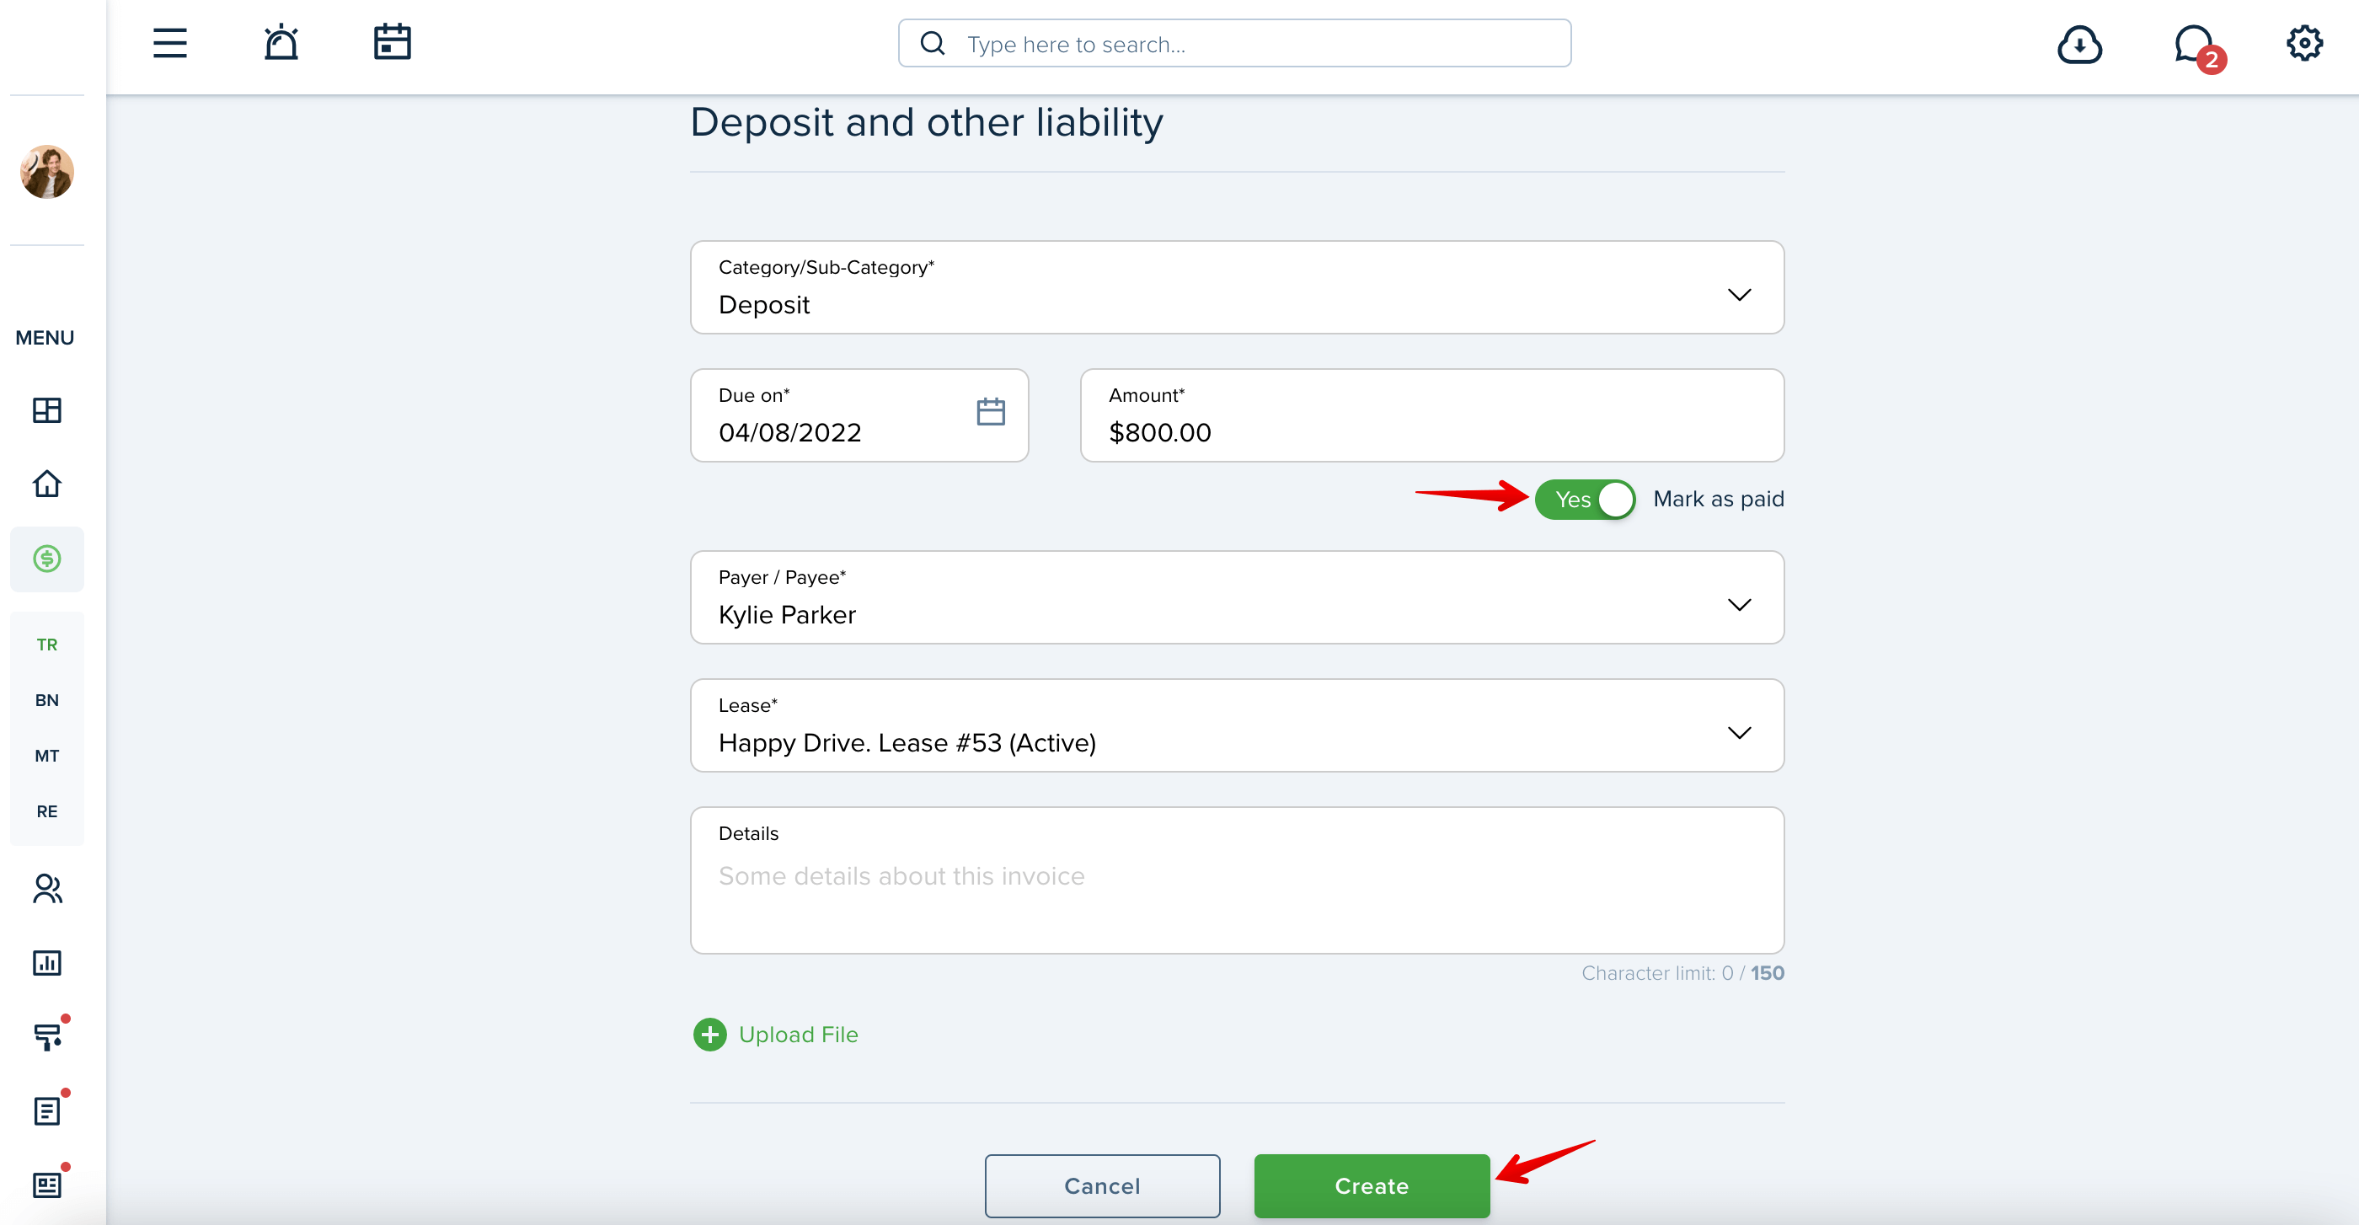Open the dashboard grid icon in sidebar
Image resolution: width=2359 pixels, height=1225 pixels.
[46, 410]
